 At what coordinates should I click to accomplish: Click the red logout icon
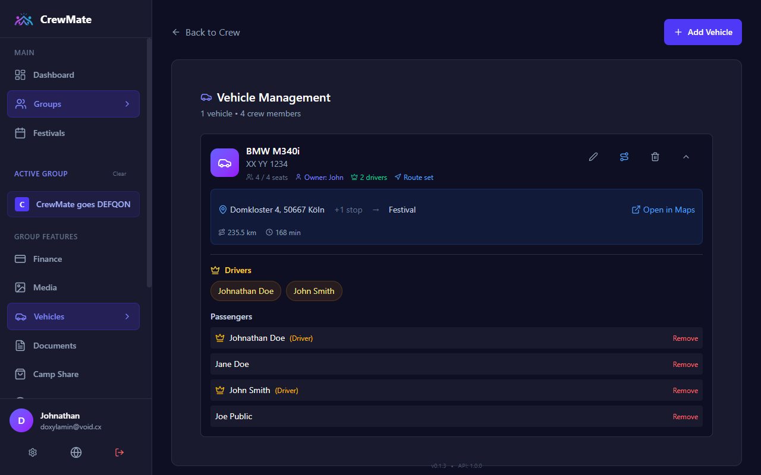click(120, 452)
